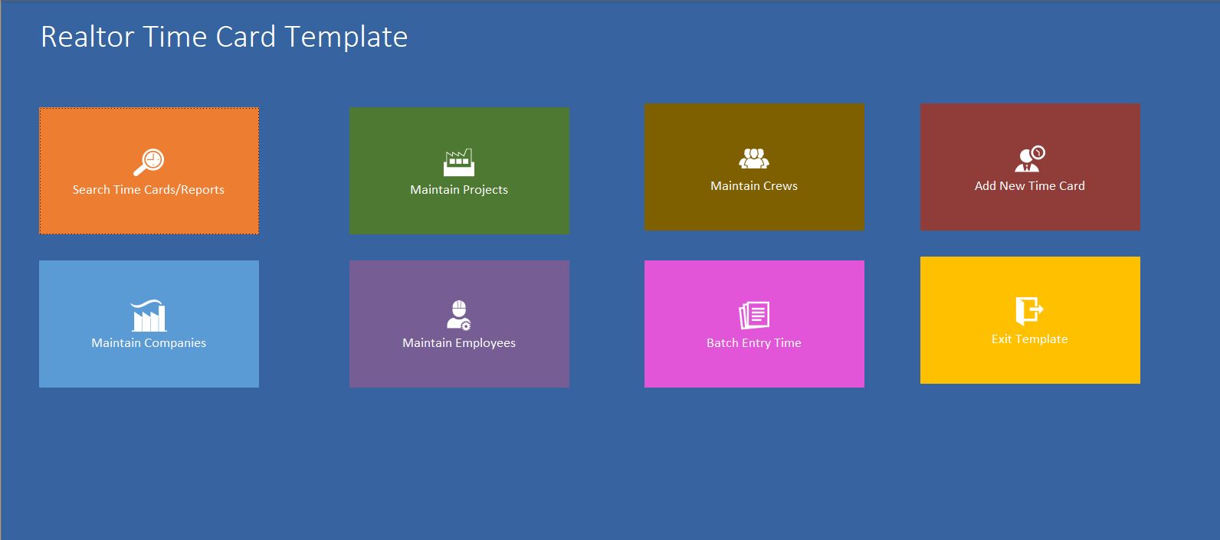Select the 'Maintain Companies' label text
This screenshot has width=1220, height=540.
pos(149,343)
